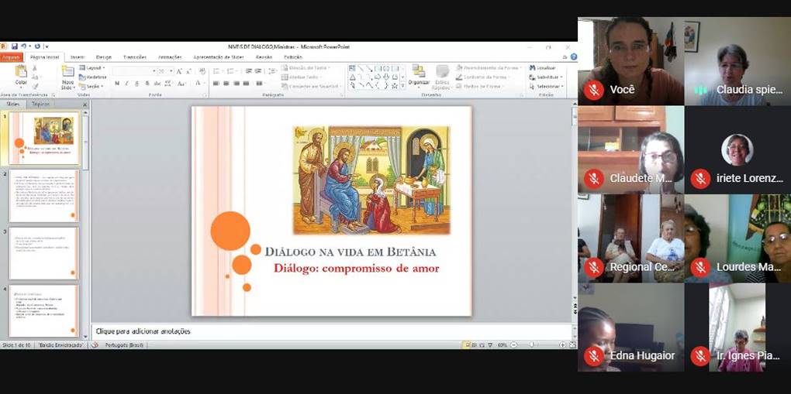Open the Transições tab
This screenshot has width=791, height=394.
click(x=135, y=57)
